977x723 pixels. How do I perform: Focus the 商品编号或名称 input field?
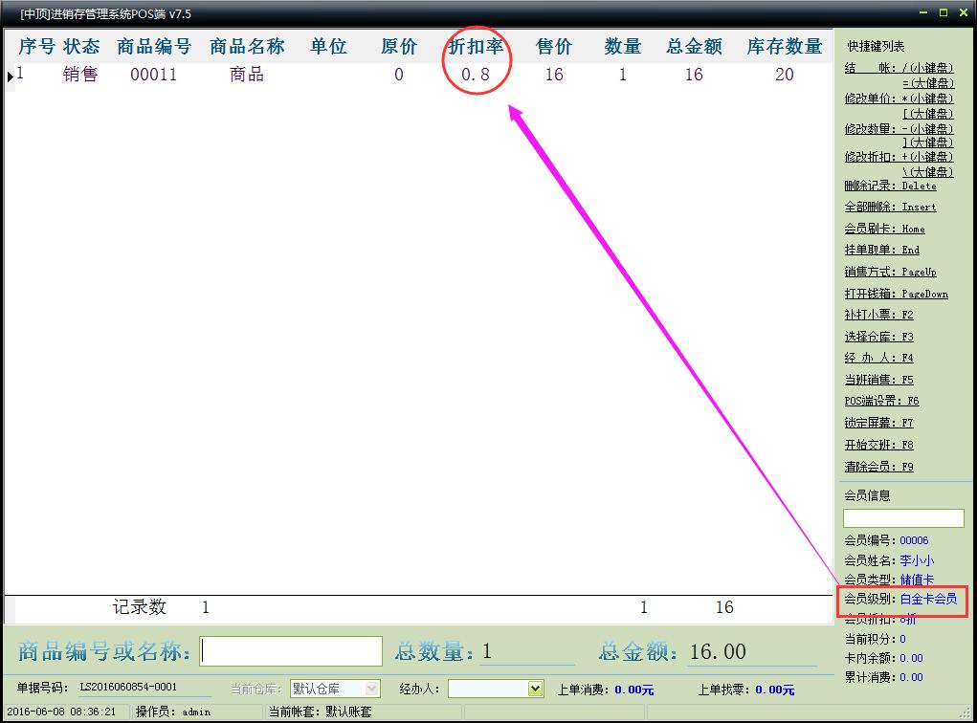point(290,651)
